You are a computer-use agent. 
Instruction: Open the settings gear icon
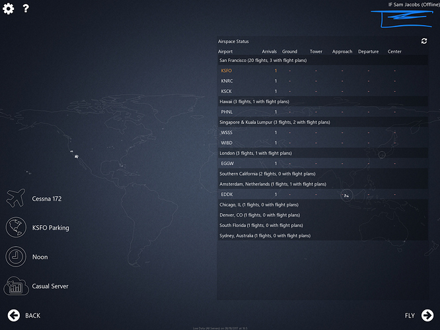(x=8, y=9)
